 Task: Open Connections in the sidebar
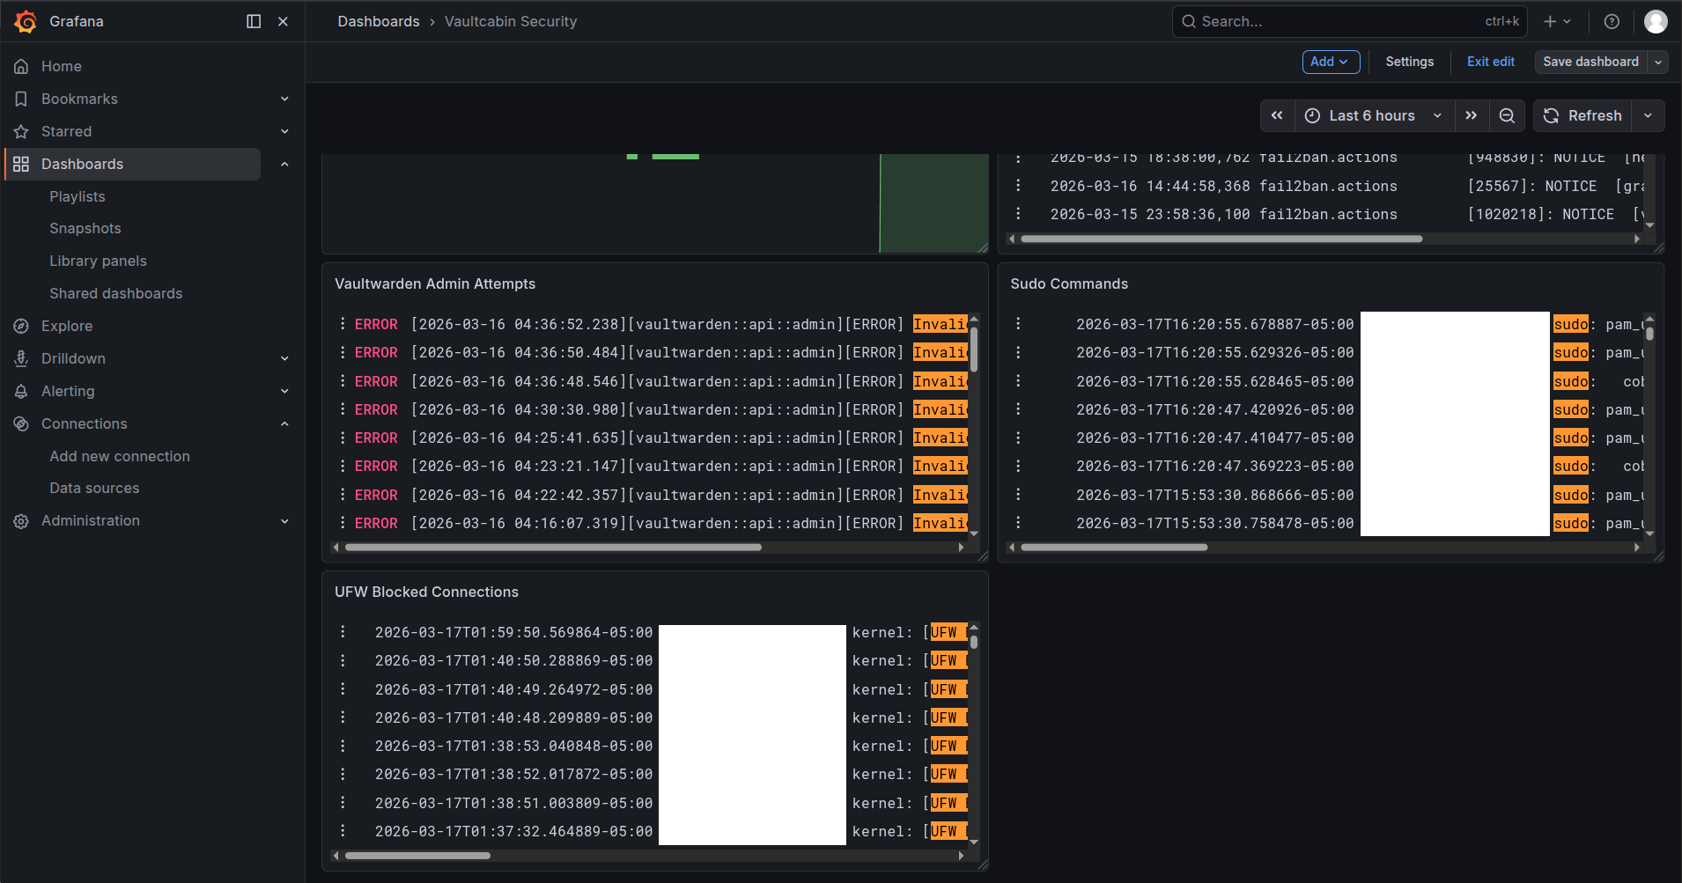click(85, 423)
